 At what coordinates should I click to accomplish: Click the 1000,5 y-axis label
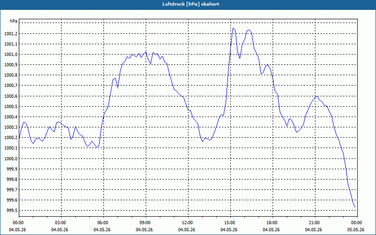click(11, 107)
